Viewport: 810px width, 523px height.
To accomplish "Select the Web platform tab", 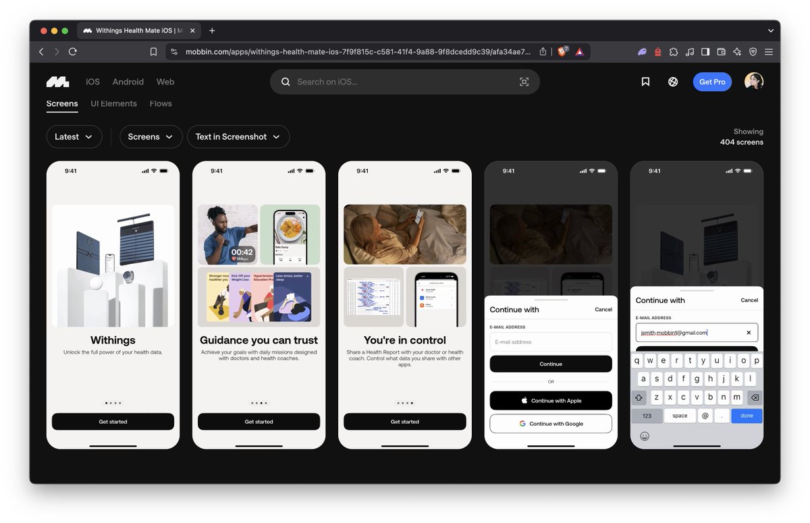I will tap(165, 82).
